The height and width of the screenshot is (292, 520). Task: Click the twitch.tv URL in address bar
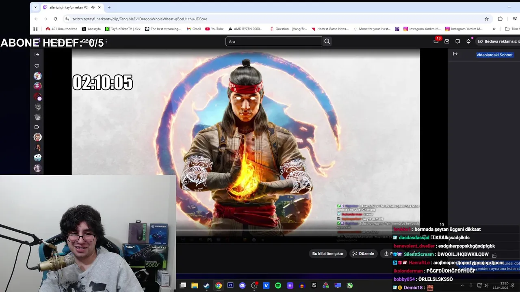pyautogui.click(x=140, y=19)
